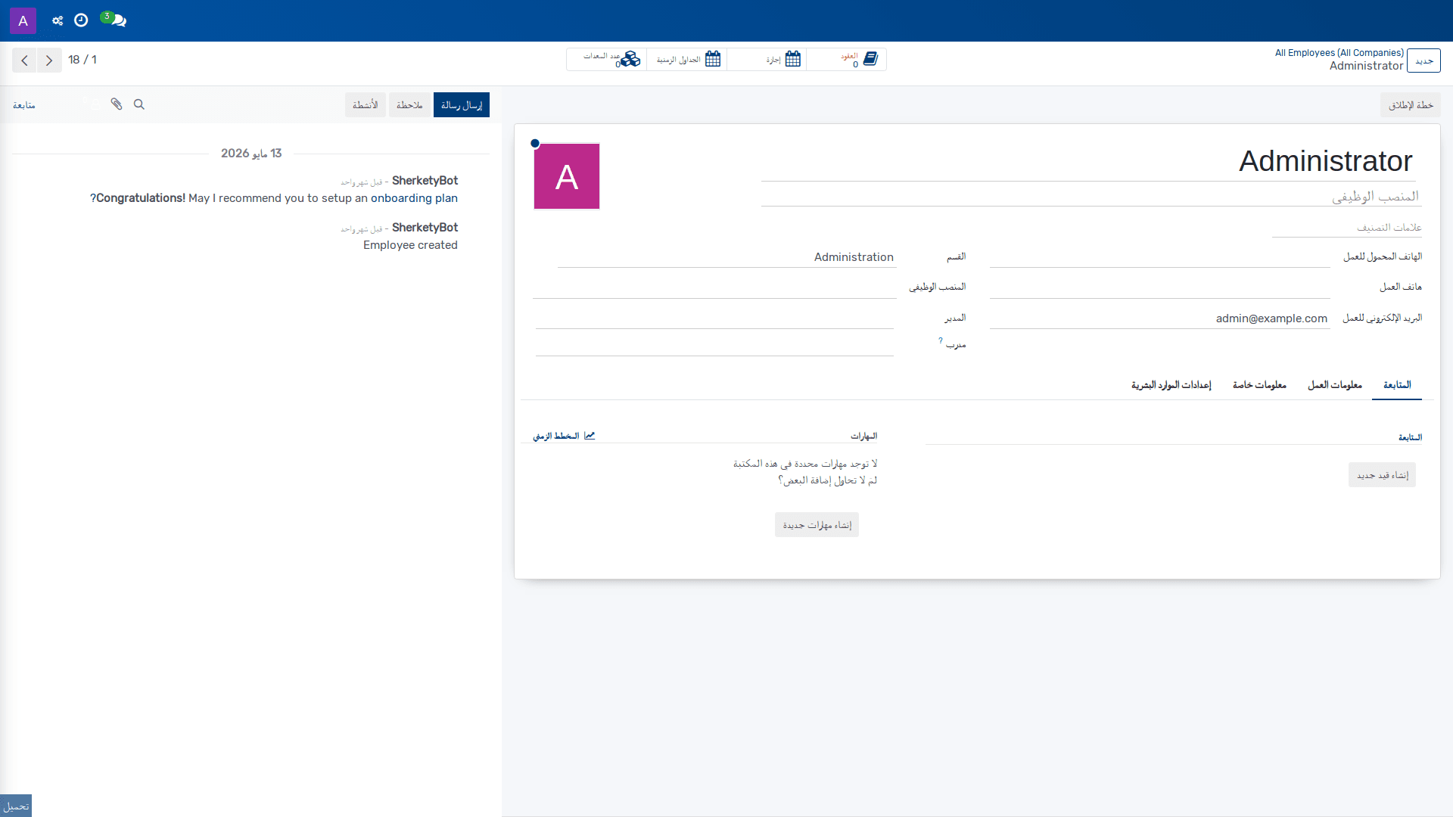Click the debug settings gears icon

(58, 20)
